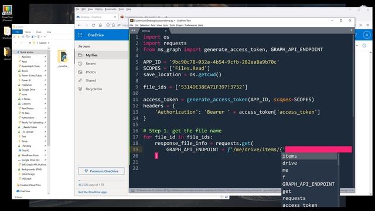Screen dimensions: 375x211
Task: Select Creative Cloud Files in File Explorer tree
Action: (29, 185)
